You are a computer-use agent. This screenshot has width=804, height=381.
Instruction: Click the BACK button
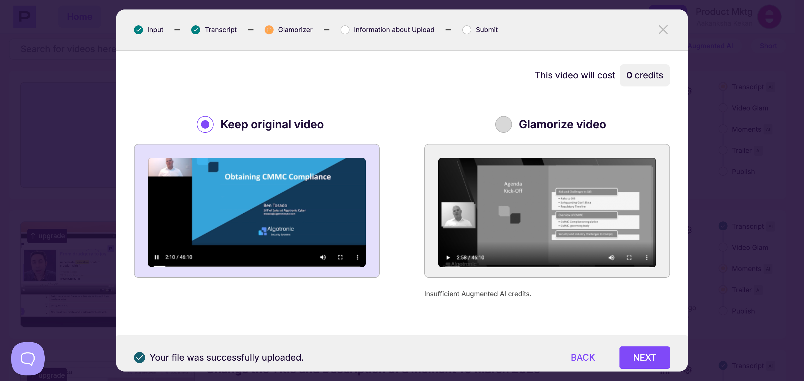(x=582, y=357)
